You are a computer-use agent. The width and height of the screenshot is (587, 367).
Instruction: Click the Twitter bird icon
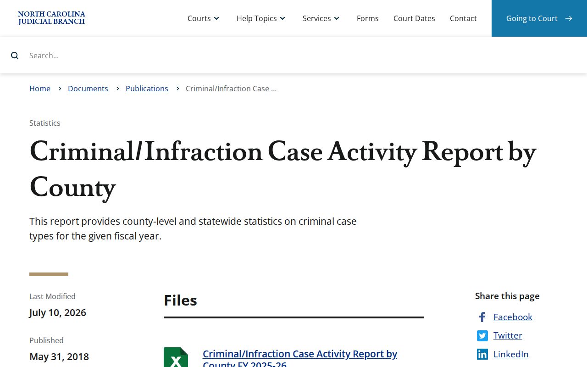pos(482,336)
